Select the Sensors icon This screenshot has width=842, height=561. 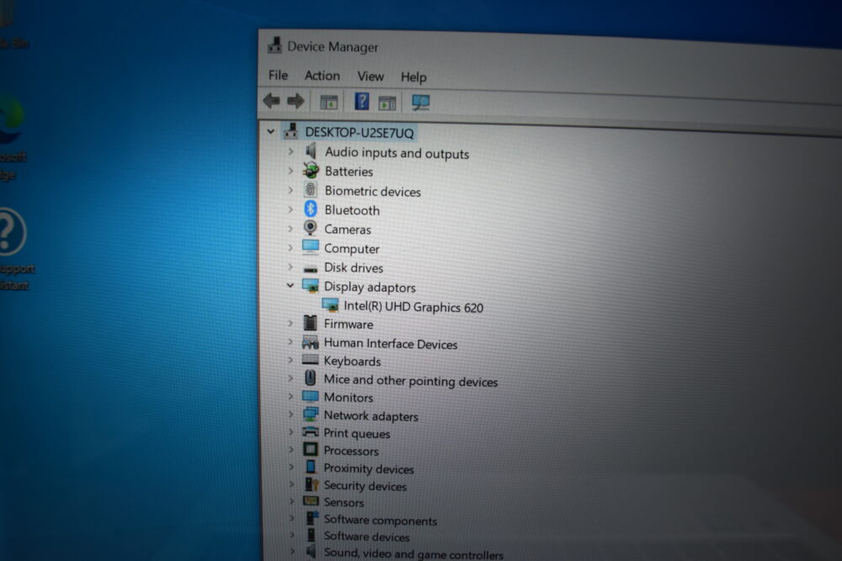(x=311, y=501)
